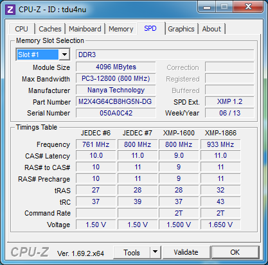Click the XMP-1600 column header
This screenshot has width=268, height=265.
pos(179,133)
